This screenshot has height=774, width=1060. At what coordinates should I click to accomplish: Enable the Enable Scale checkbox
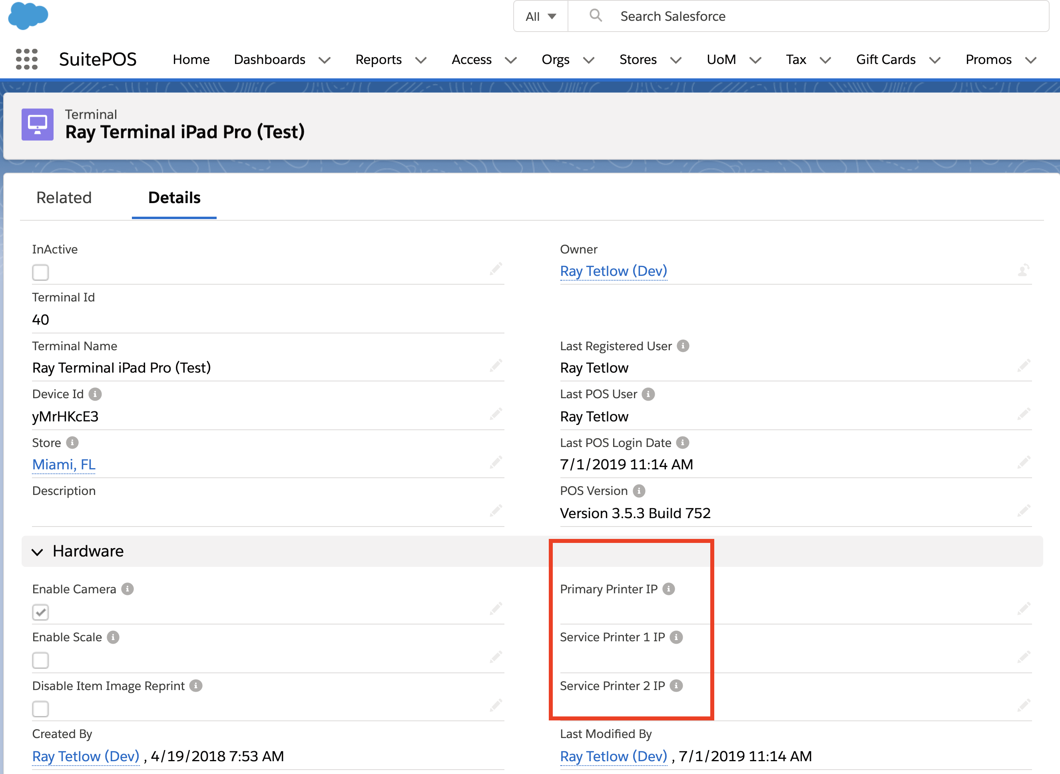click(40, 660)
